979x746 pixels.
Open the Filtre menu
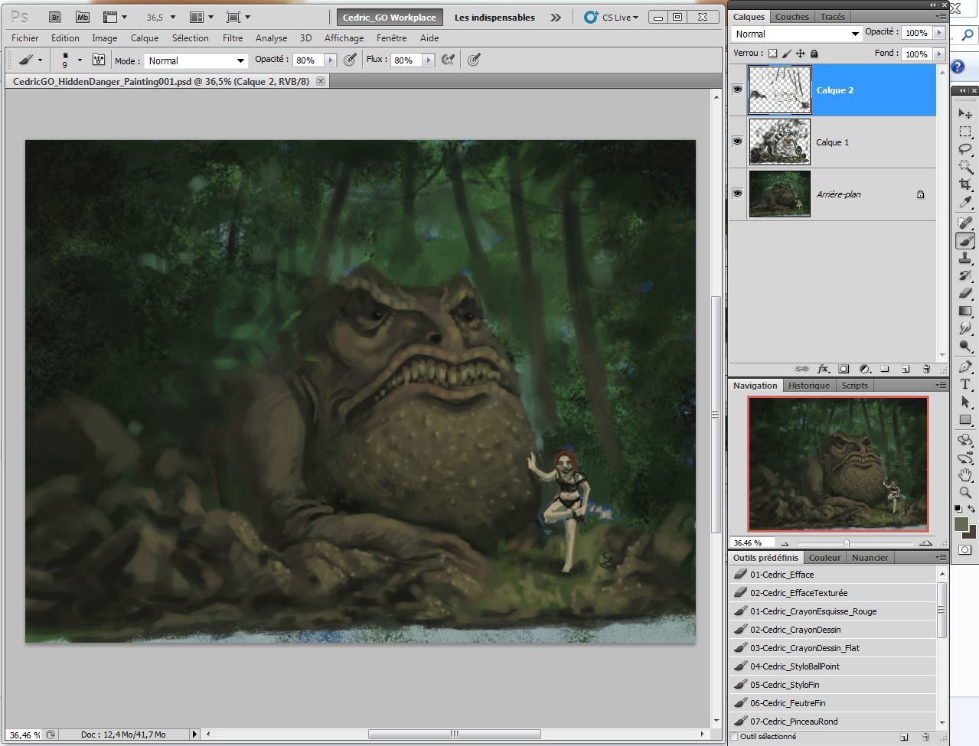click(232, 37)
